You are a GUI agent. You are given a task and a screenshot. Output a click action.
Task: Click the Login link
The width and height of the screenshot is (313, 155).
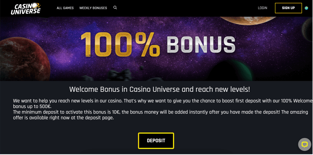[x=262, y=8]
